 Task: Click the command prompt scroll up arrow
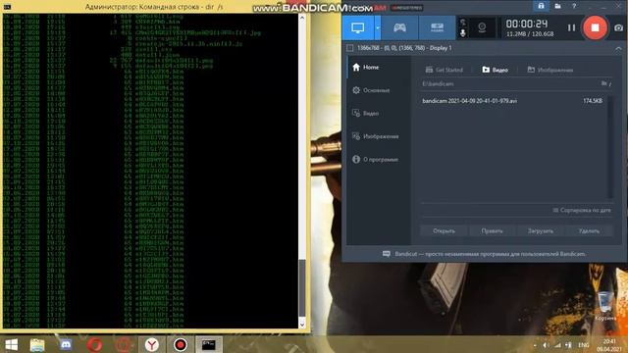click(x=302, y=18)
